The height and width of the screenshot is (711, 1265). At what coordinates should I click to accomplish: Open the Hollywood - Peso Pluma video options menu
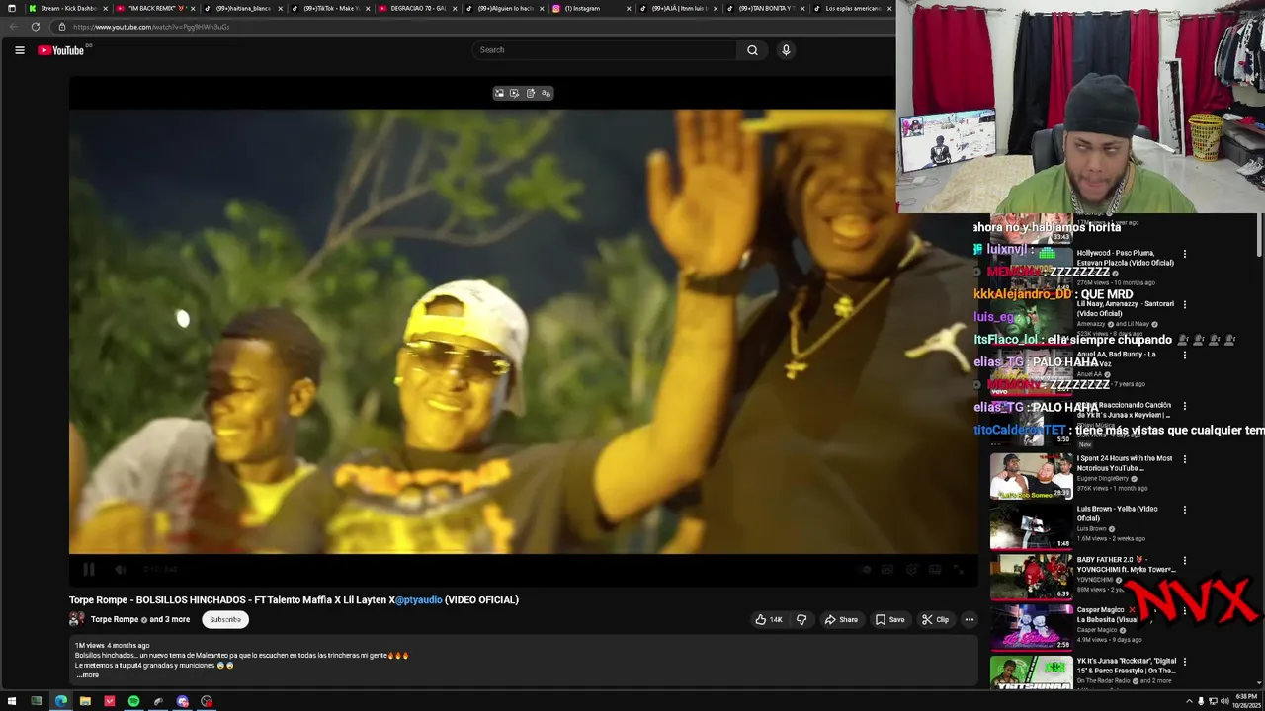click(1184, 254)
